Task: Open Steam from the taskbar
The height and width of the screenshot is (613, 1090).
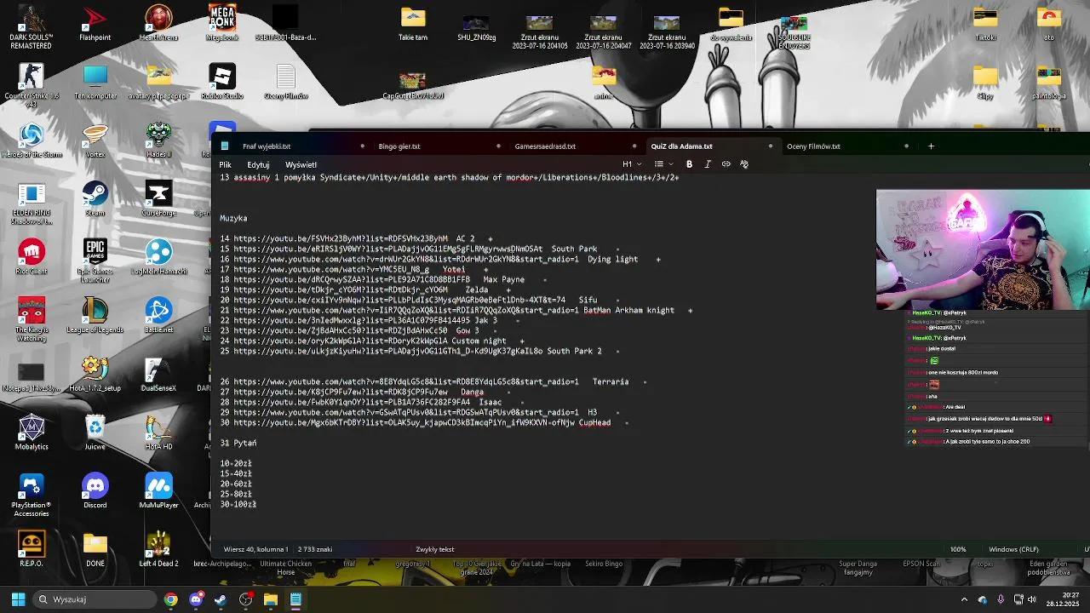Action: tap(221, 599)
